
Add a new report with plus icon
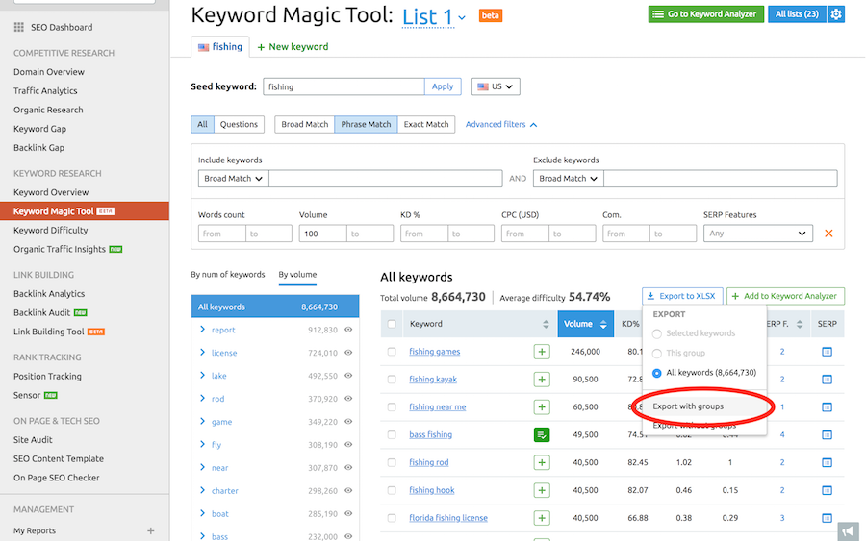point(150,530)
